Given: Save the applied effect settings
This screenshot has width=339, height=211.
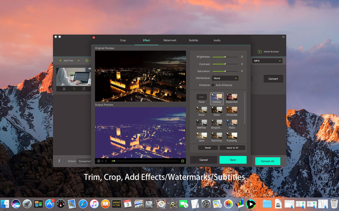Looking at the screenshot, I should (x=233, y=160).
